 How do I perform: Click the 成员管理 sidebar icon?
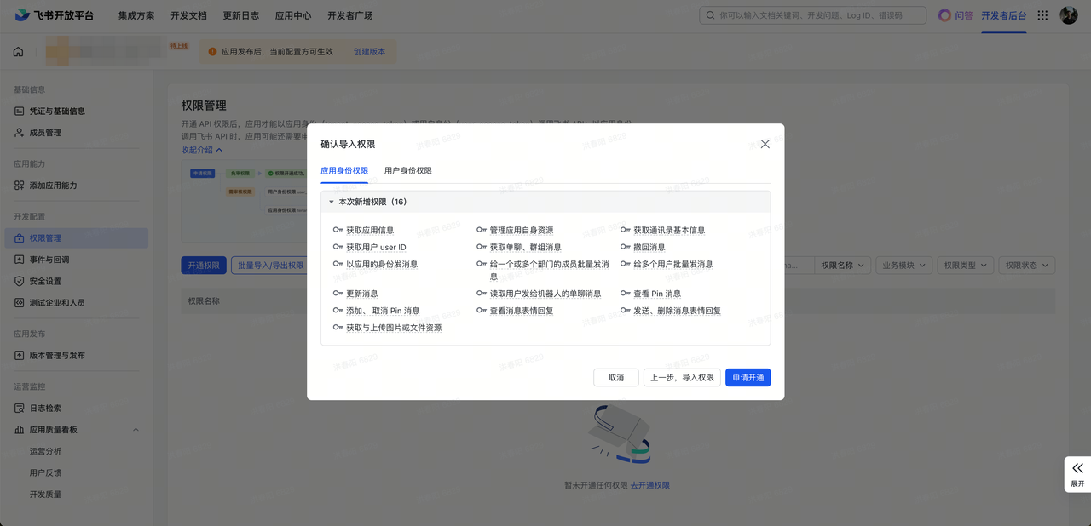click(20, 133)
